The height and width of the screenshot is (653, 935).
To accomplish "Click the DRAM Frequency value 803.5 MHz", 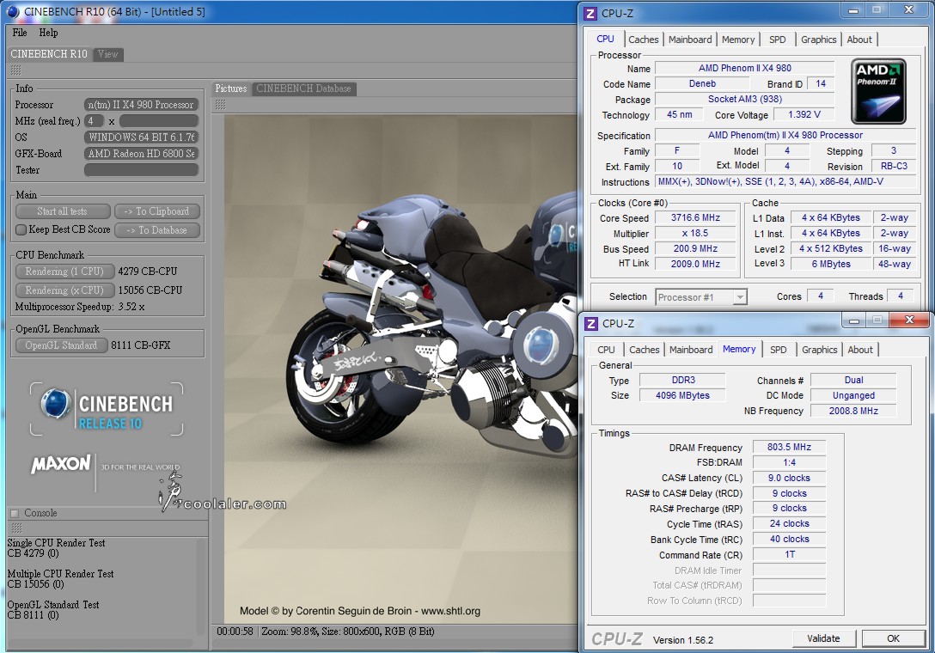I will coord(789,447).
